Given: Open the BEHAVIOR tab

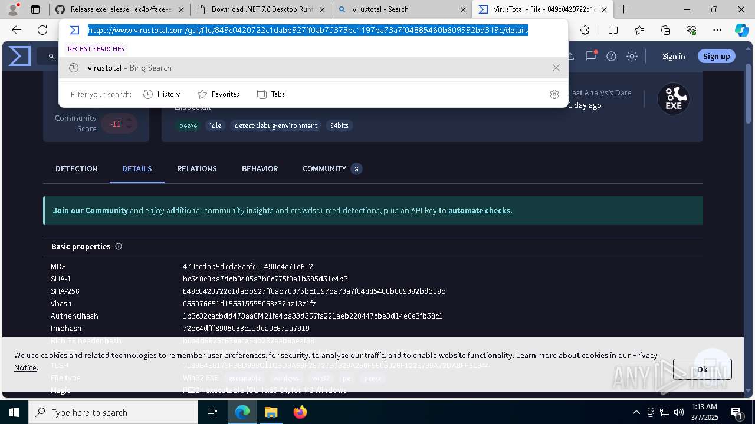Looking at the screenshot, I should 260,168.
